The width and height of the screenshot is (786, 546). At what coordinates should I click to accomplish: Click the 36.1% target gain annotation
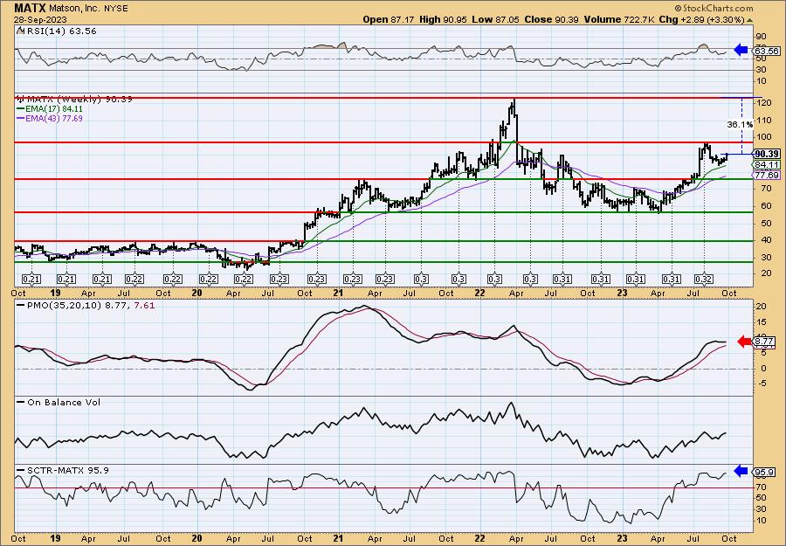740,124
